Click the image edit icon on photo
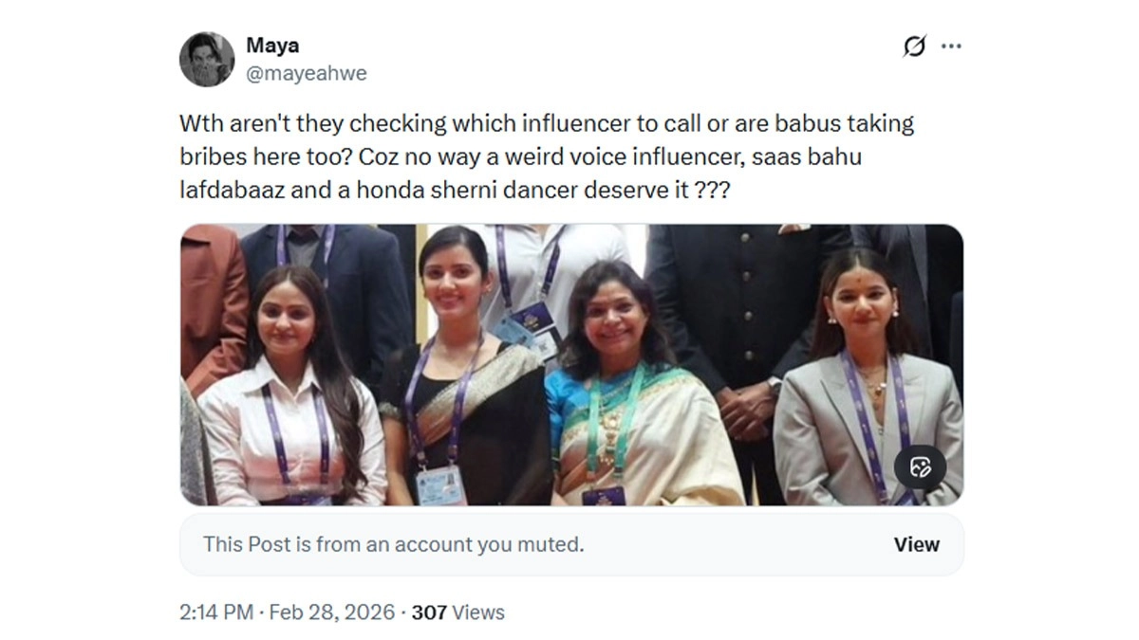Image resolution: width=1139 pixels, height=640 pixels. click(920, 466)
